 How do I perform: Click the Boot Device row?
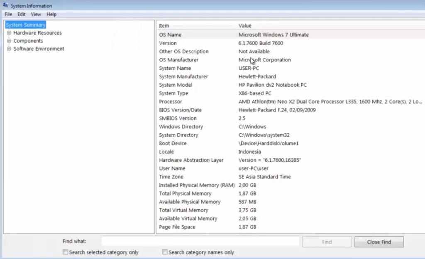click(x=291, y=143)
